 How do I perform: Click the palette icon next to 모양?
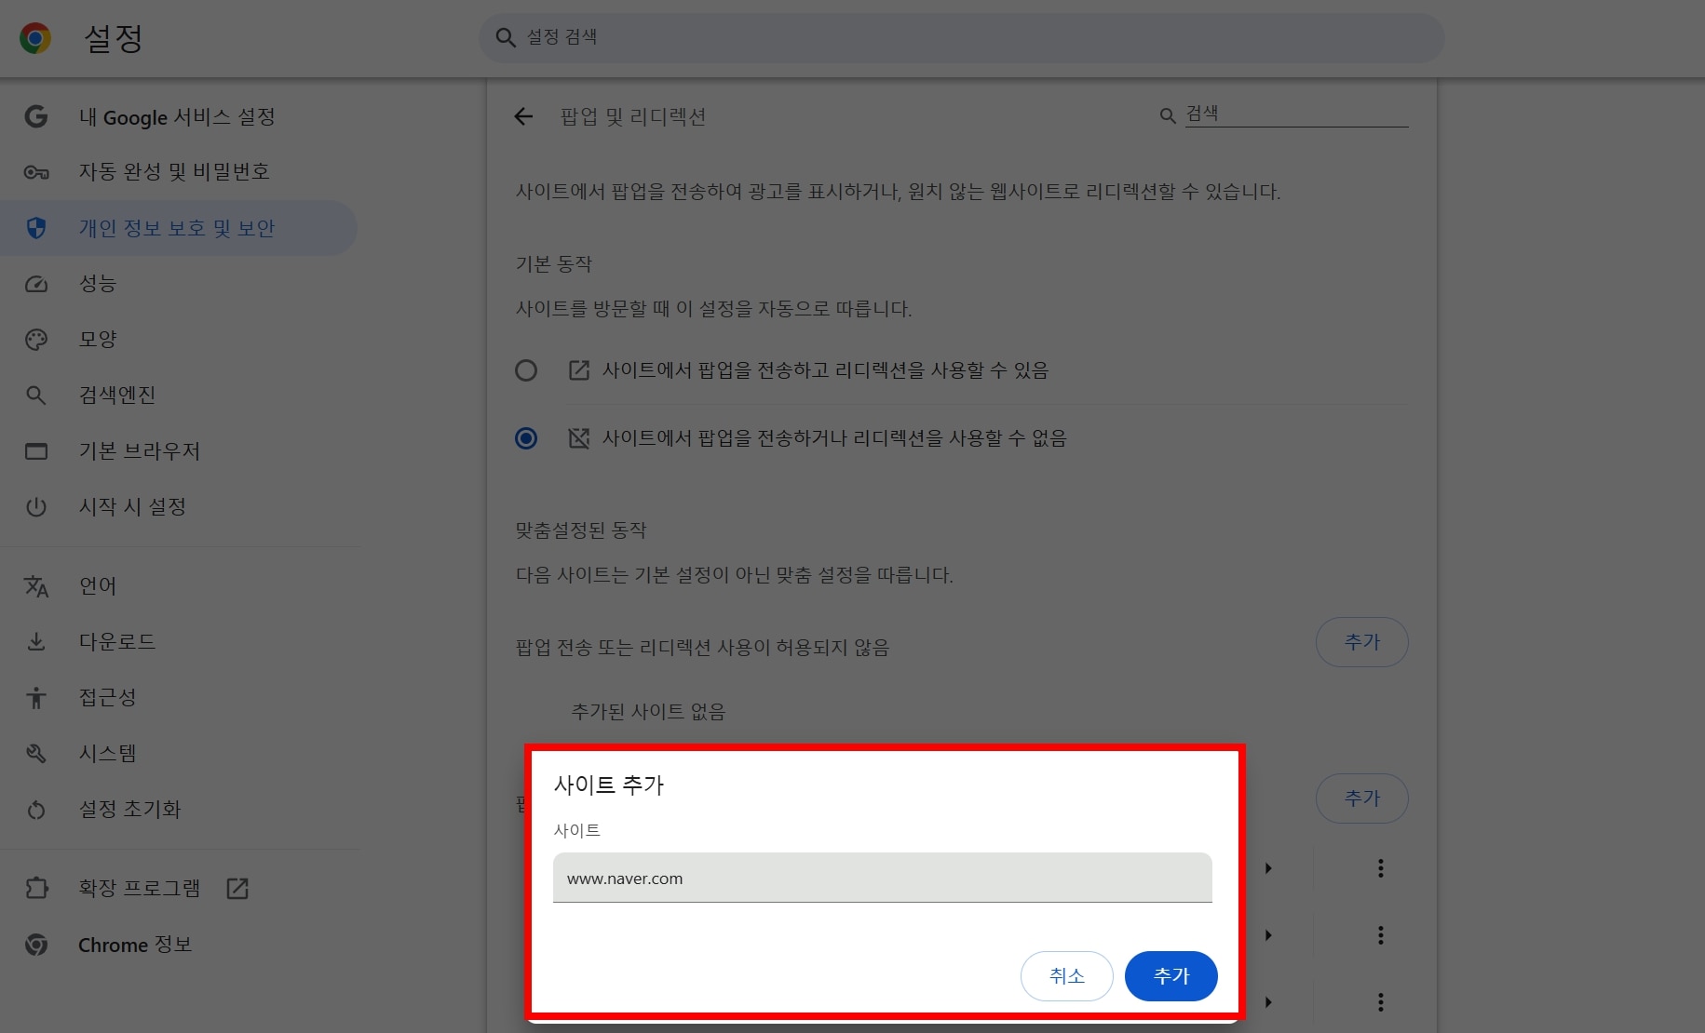[36, 339]
